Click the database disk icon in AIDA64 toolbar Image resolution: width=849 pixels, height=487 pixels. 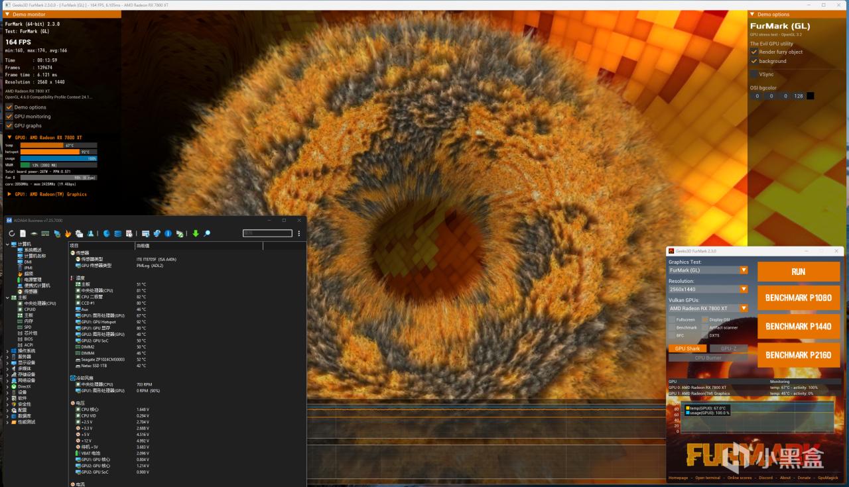click(118, 233)
